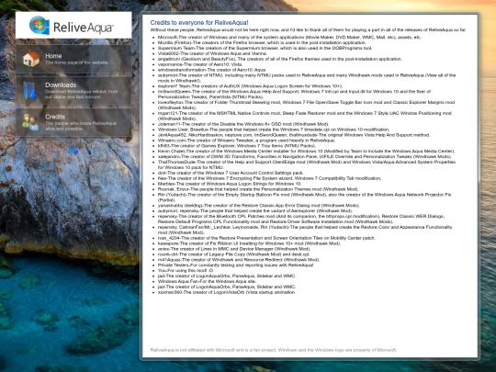
Task: Click the Restore Classic App Error Dialog credit
Action: (259, 206)
